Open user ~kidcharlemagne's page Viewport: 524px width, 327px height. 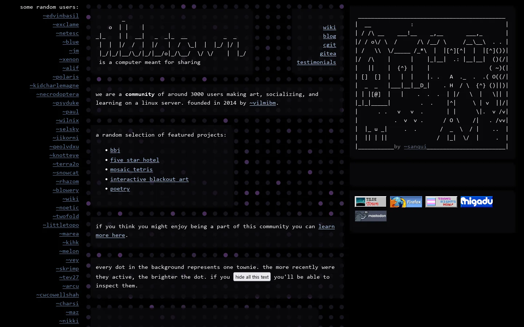[54, 85]
